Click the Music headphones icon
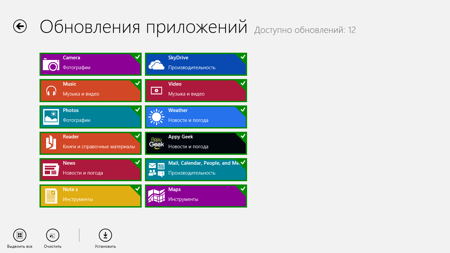 pyautogui.click(x=51, y=91)
